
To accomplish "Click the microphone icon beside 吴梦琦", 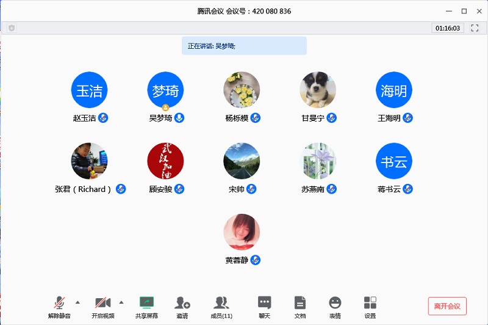I will [179, 118].
